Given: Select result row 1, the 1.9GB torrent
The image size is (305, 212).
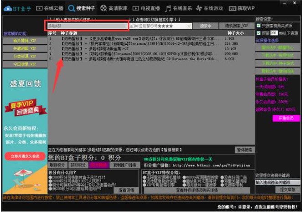Looking at the screenshot, I should point(151,38).
